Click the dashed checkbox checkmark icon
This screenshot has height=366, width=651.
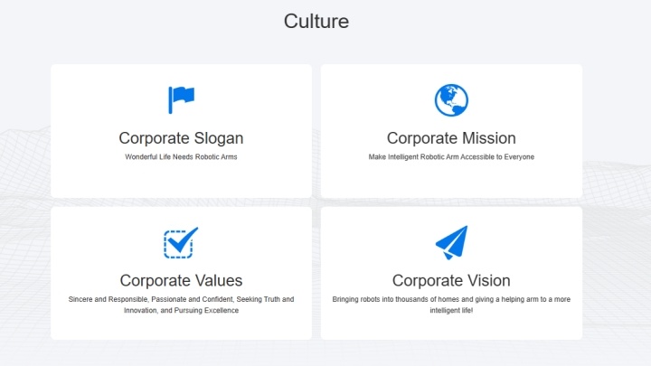pyautogui.click(x=181, y=243)
